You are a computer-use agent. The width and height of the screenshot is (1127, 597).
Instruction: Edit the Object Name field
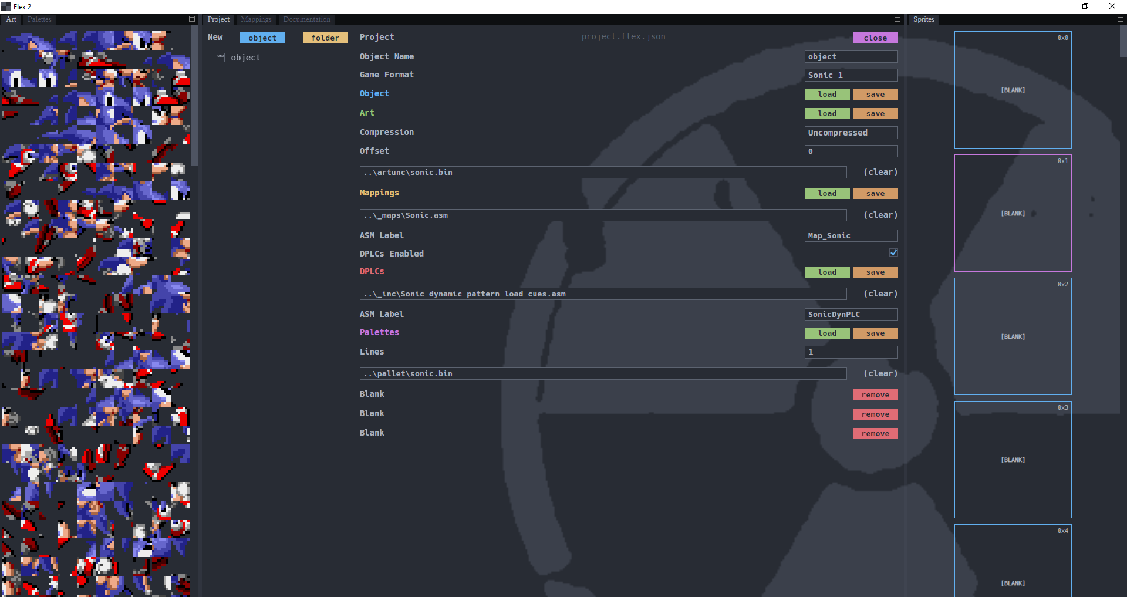pos(851,57)
